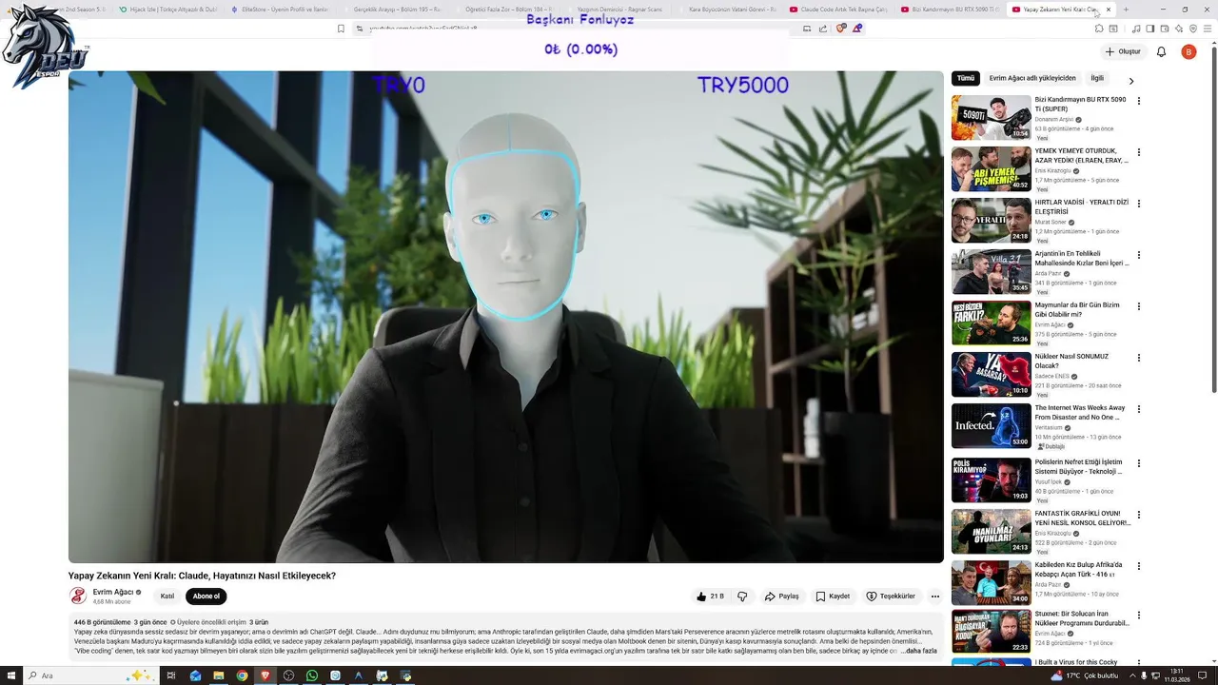This screenshot has width=1218, height=685.
Task: Open options menu for Polislerin Nefret Ettiği video
Action: click(x=1139, y=463)
